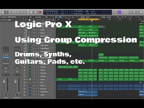Expand the Track: Leads disclosure triangle
The height and width of the screenshot is (108, 144).
coord(2,20)
